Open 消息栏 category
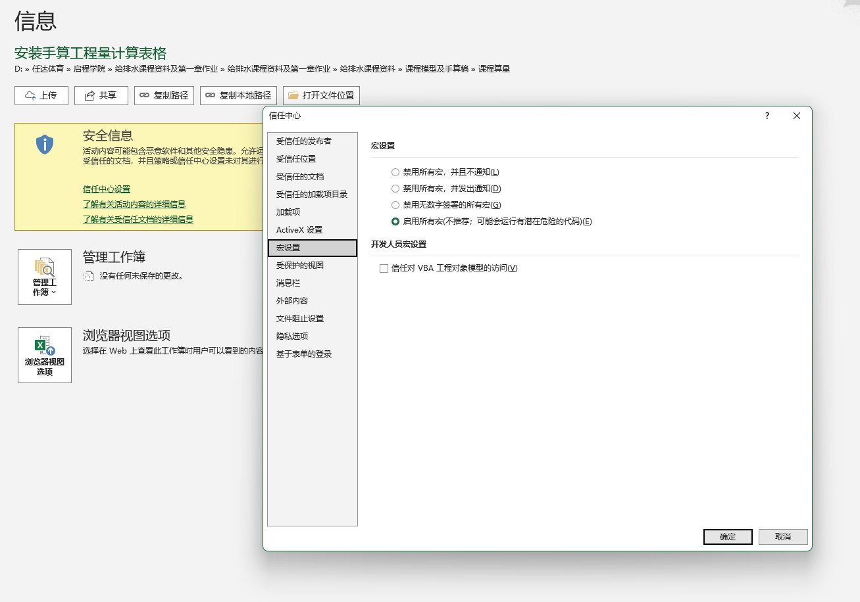This screenshot has width=860, height=602. point(313,283)
